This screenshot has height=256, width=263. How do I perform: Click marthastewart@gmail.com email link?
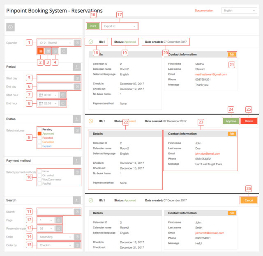(211, 74)
